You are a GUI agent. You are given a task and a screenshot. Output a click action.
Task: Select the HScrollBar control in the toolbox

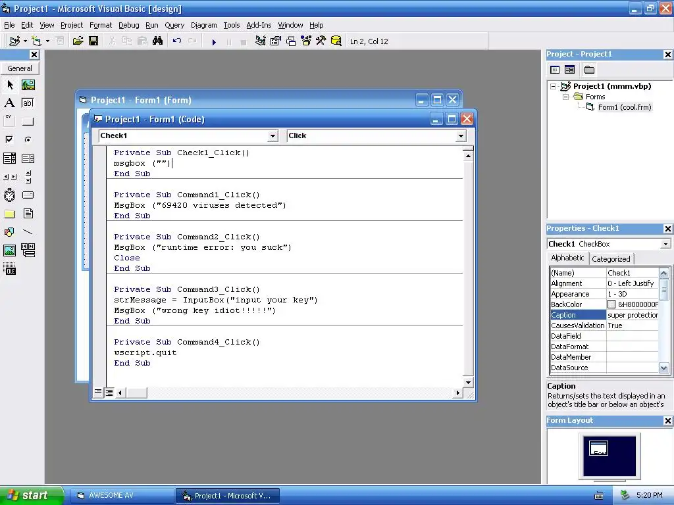click(9, 176)
